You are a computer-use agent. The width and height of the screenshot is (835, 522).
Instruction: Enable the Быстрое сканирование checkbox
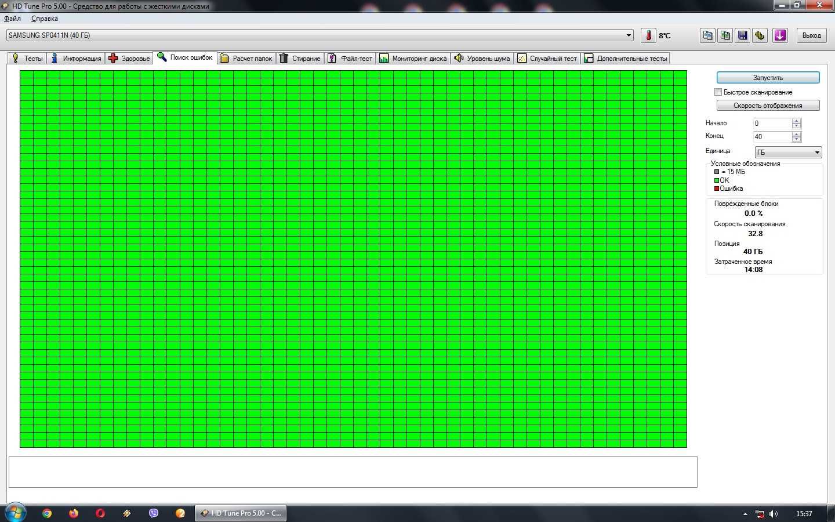(x=718, y=92)
